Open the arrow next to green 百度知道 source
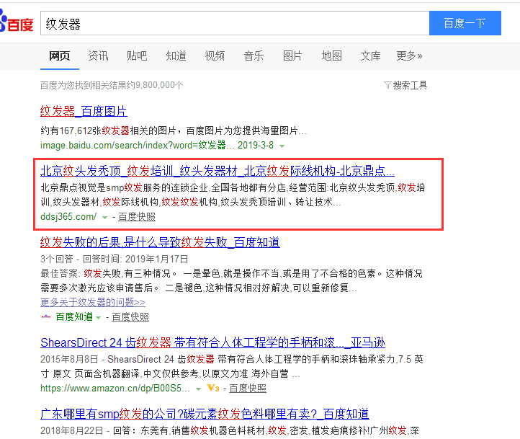This screenshot has height=439, width=520. (x=99, y=317)
